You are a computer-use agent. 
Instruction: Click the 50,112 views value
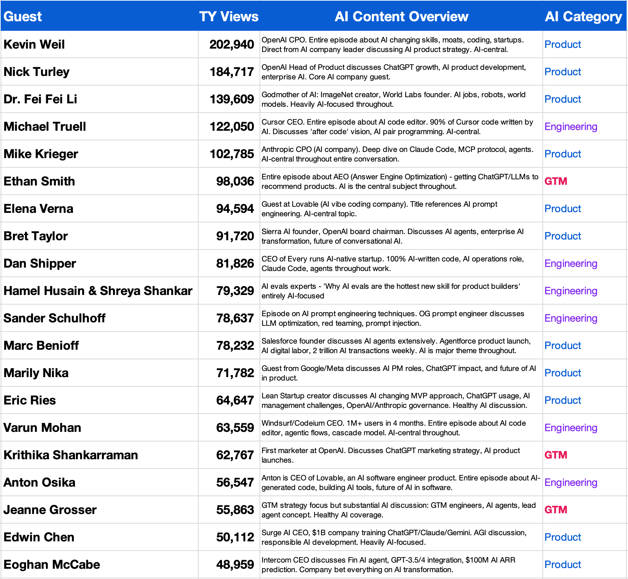click(x=235, y=537)
